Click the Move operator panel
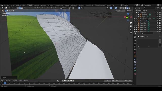This screenshot has width=162, height=91. [9, 78]
